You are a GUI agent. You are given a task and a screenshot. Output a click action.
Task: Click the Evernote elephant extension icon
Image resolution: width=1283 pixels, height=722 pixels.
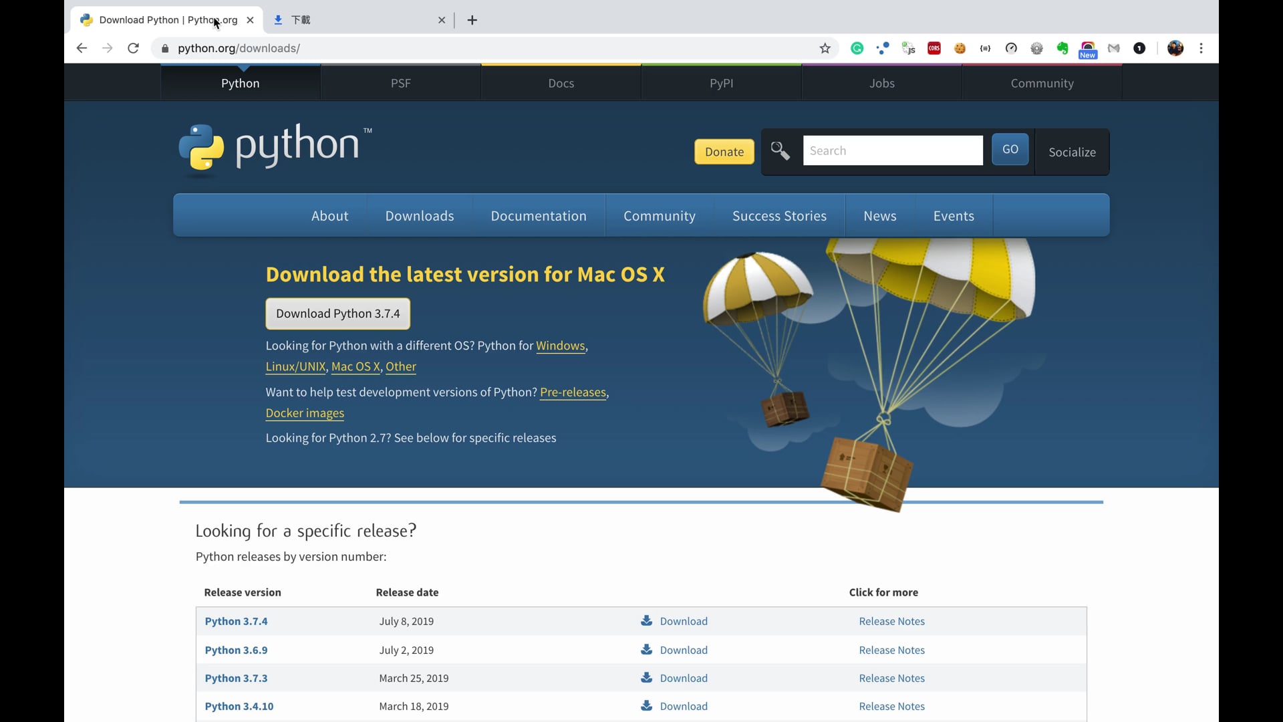[x=1062, y=48]
